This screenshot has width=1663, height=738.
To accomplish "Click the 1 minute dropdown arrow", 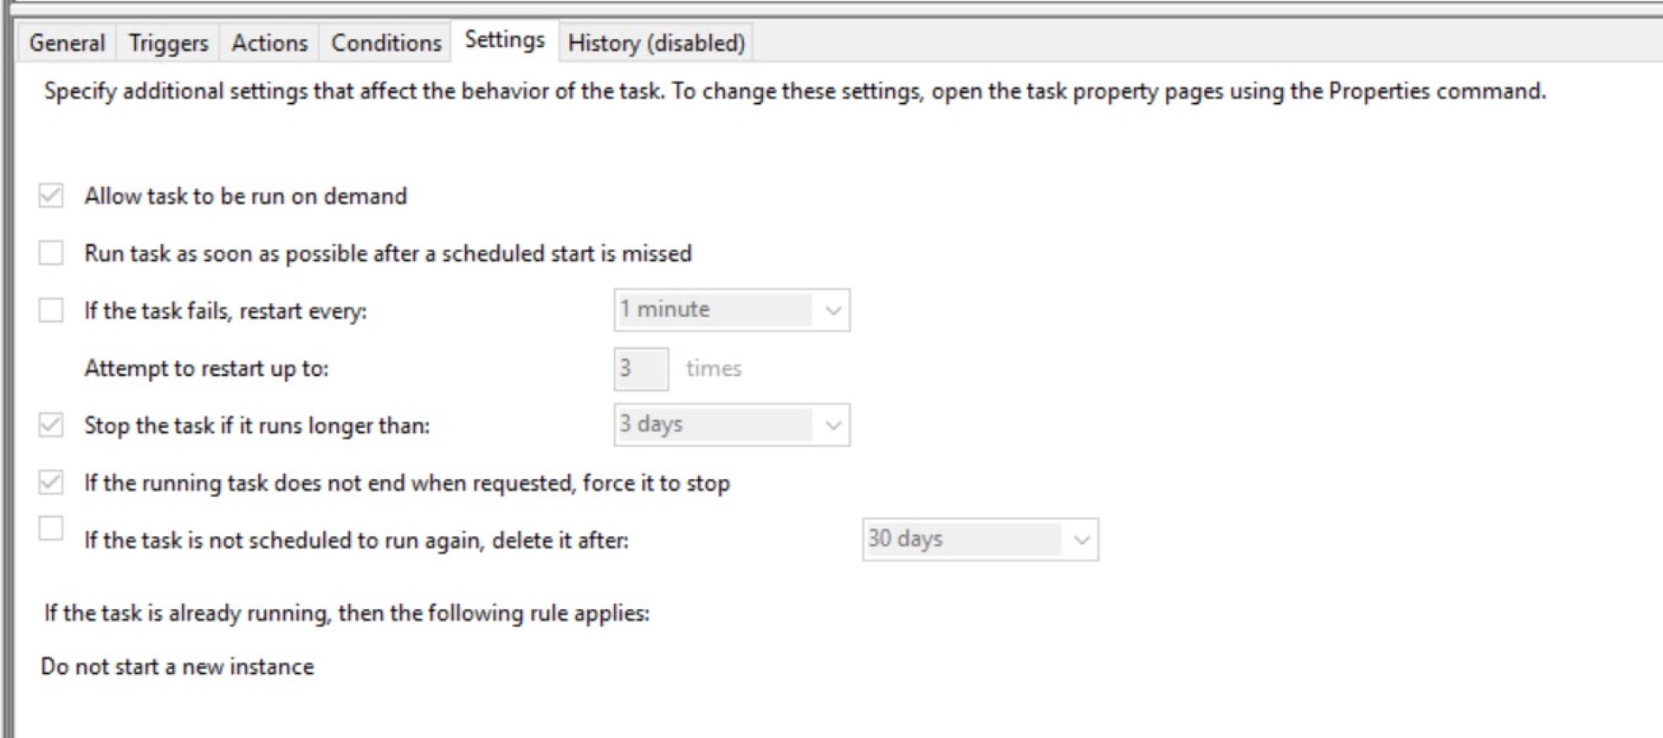I will click(x=833, y=310).
